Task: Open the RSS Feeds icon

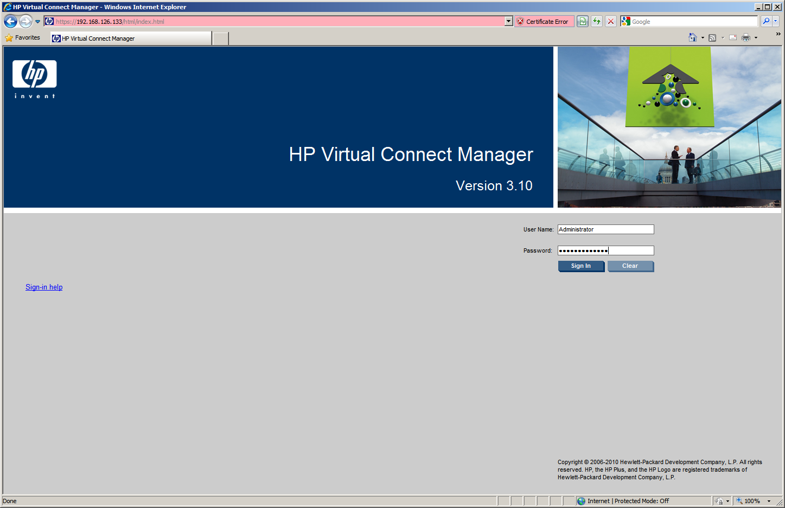Action: pos(712,37)
